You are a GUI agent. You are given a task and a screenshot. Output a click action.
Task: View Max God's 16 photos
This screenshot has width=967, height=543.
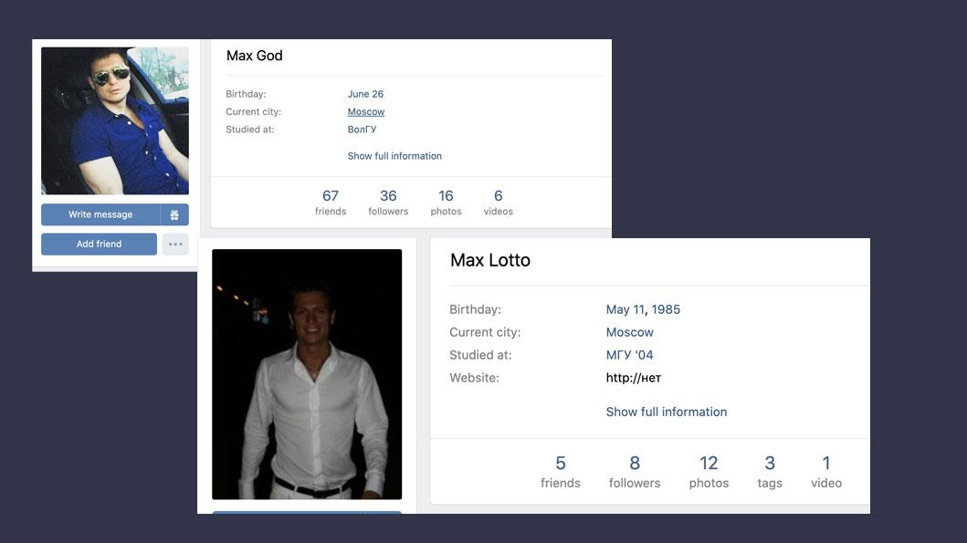coord(446,203)
